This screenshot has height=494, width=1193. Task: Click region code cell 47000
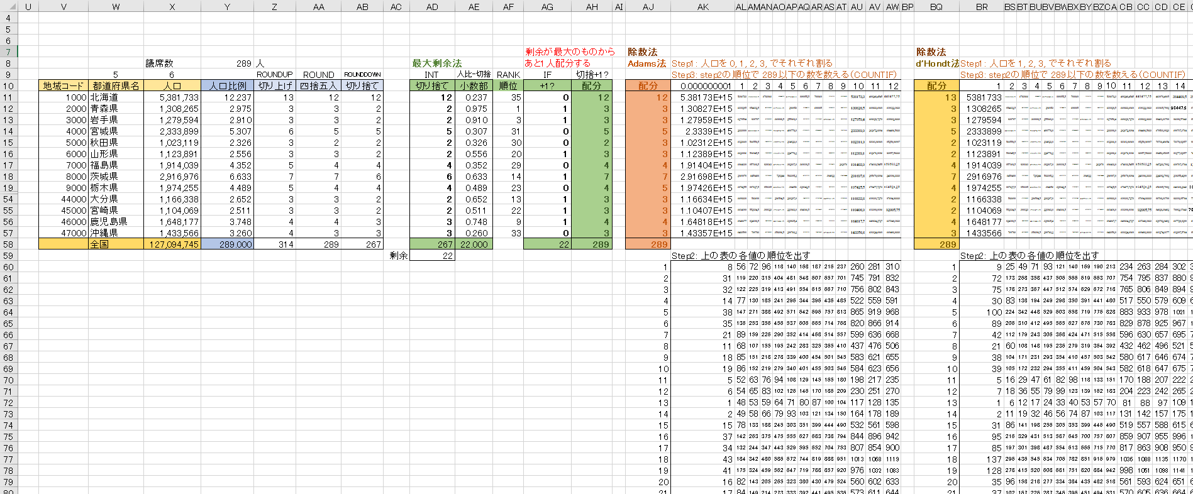tap(64, 233)
